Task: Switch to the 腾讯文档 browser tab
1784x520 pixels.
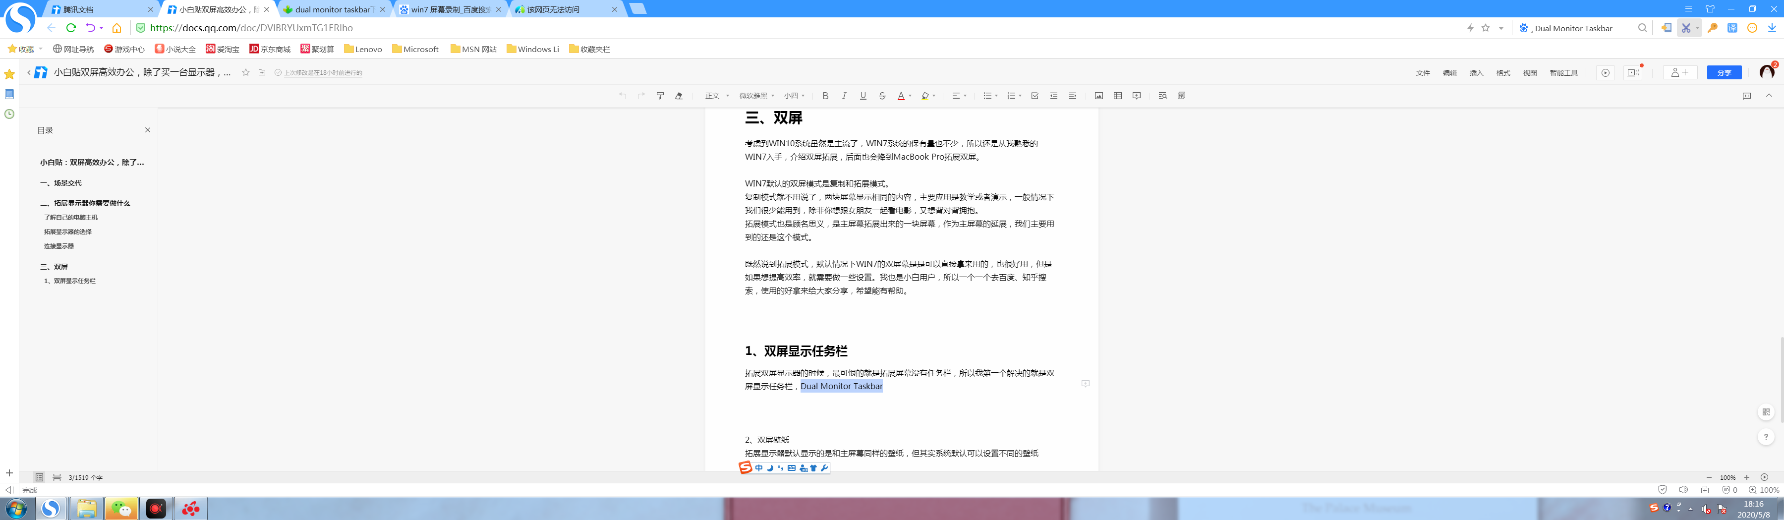Action: click(103, 10)
